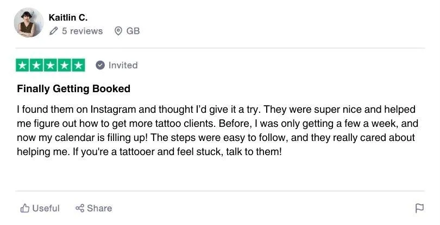440x225 pixels.
Task: Open the Finally Getting Booked review title
Action: click(x=74, y=88)
